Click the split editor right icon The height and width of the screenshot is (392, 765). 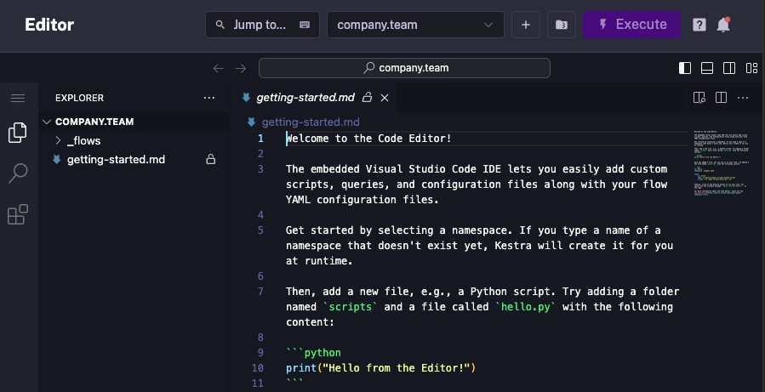pyautogui.click(x=721, y=98)
